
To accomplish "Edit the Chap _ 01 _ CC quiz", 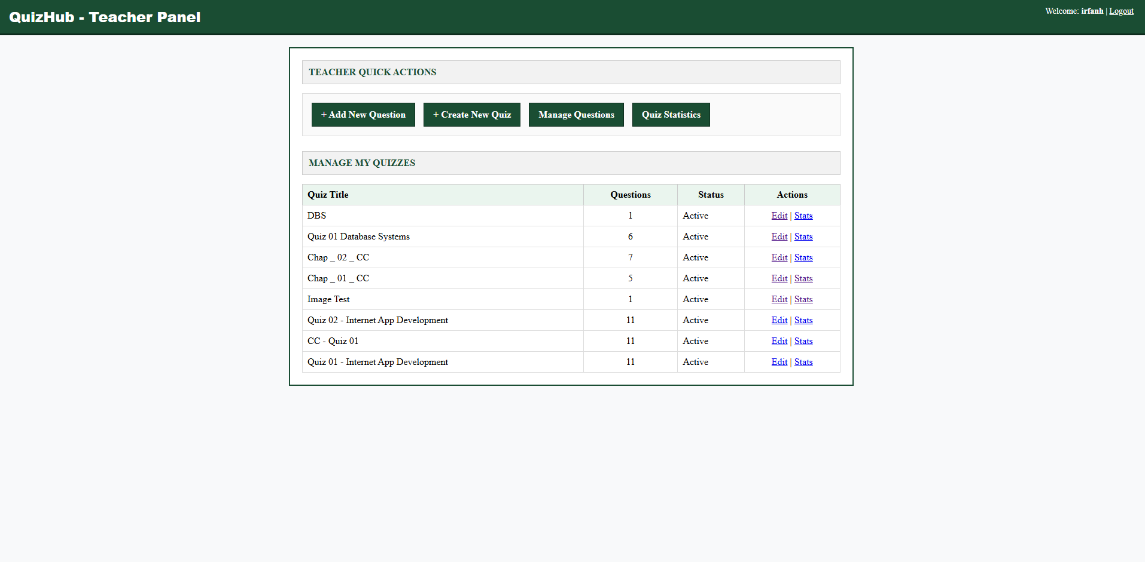I will (779, 278).
